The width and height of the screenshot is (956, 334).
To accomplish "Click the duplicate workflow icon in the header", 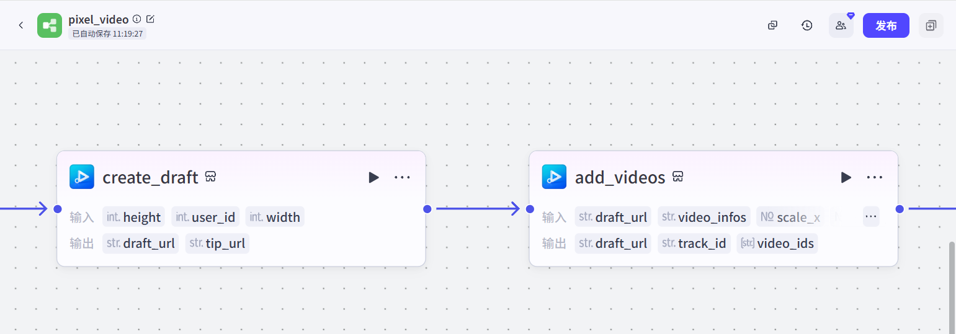I will tap(772, 25).
